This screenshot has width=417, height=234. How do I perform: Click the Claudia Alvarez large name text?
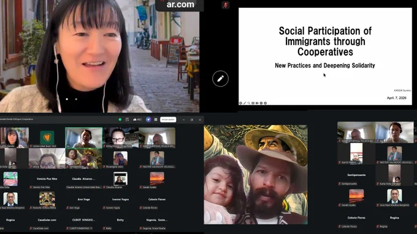[x=83, y=179]
